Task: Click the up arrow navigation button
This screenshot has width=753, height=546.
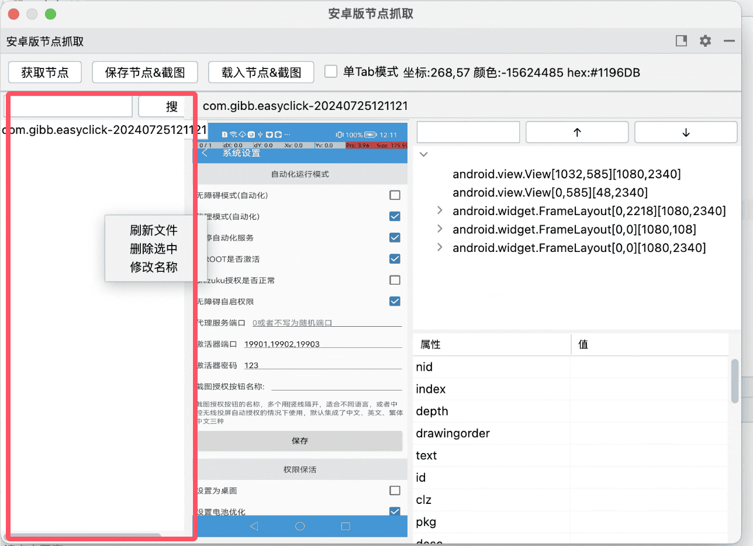Action: tap(577, 132)
